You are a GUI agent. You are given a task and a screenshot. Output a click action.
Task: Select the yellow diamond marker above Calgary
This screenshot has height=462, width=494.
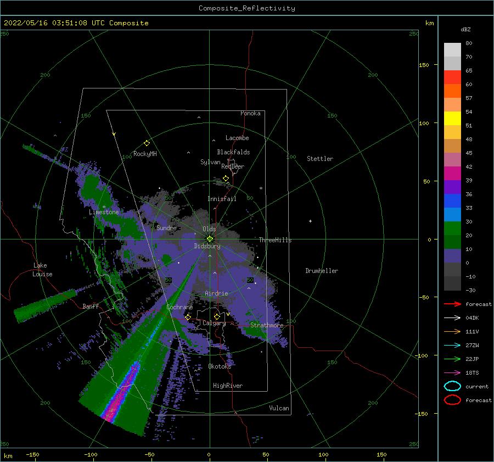pos(217,316)
